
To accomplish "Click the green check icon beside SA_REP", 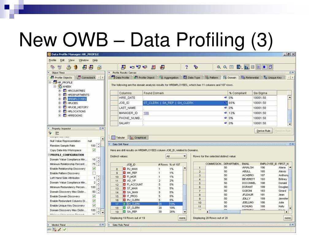I will (124, 212).
